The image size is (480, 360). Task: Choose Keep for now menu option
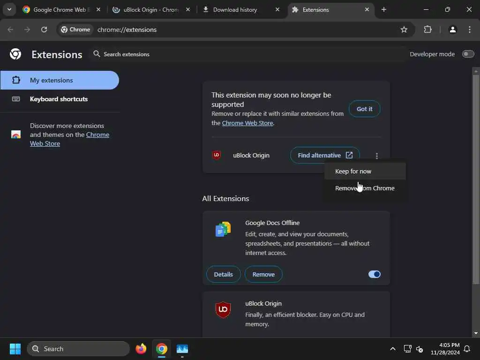365,172
